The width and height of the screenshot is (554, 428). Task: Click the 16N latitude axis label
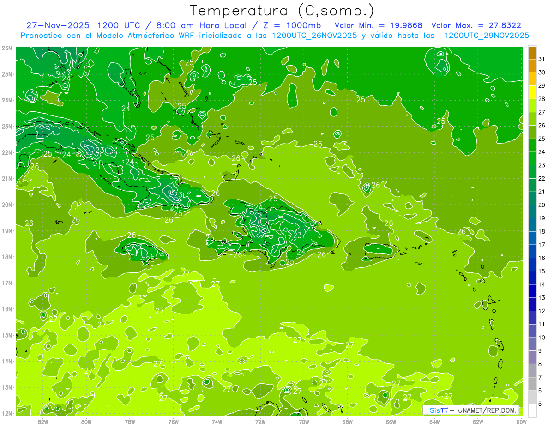tap(7, 309)
